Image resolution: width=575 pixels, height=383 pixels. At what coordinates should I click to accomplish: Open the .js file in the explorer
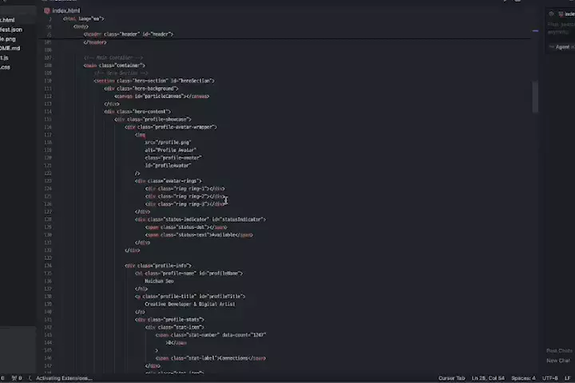pyautogui.click(x=5, y=57)
